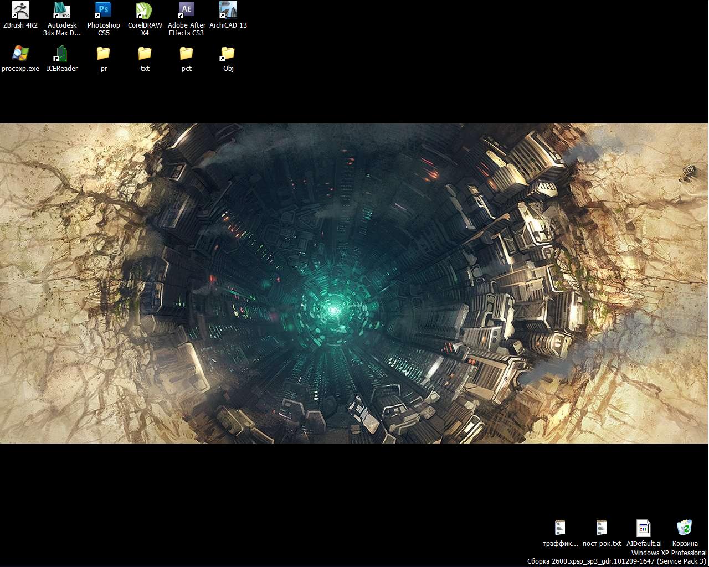Click the пост-рок.txt file icon
Viewport: 709px width, 567px height.
click(602, 528)
